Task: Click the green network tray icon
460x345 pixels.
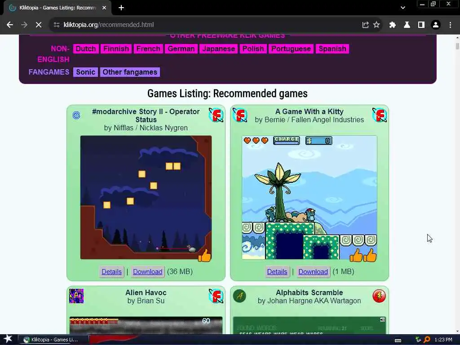Action: [418, 340]
